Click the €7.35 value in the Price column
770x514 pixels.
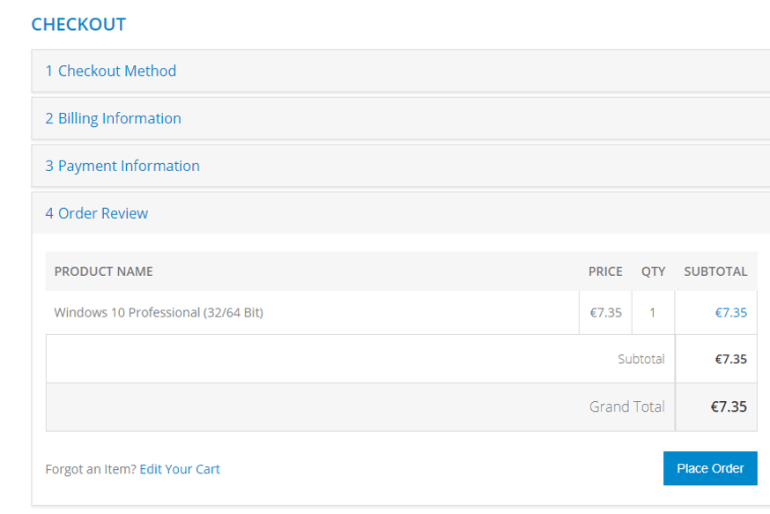[605, 312]
